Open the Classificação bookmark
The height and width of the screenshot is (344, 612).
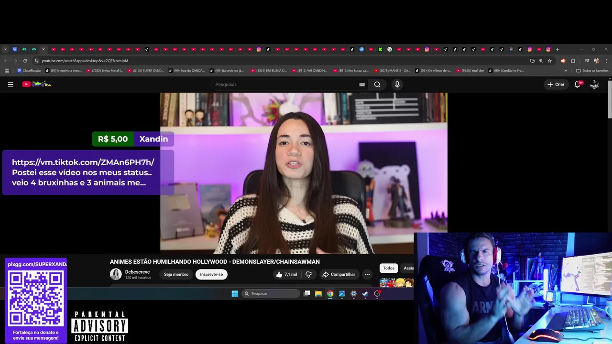[x=29, y=71]
